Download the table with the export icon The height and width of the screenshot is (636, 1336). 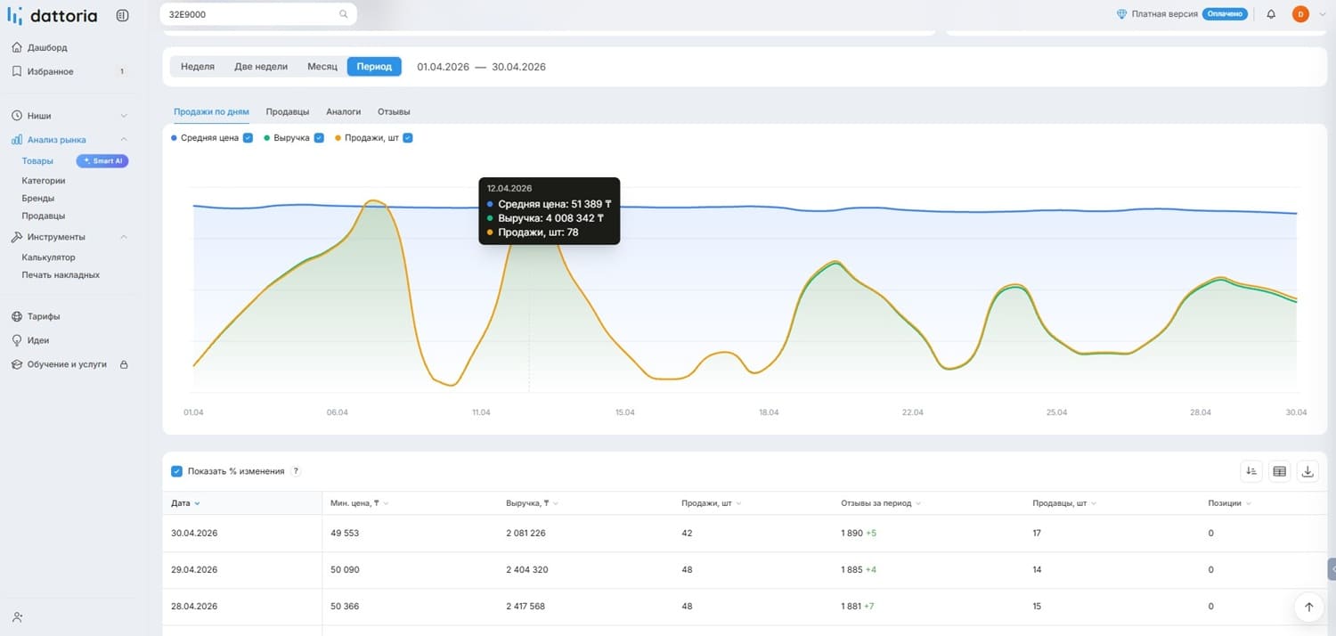pyautogui.click(x=1307, y=471)
